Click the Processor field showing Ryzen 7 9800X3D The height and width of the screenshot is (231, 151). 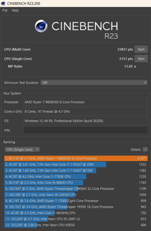click(x=86, y=102)
